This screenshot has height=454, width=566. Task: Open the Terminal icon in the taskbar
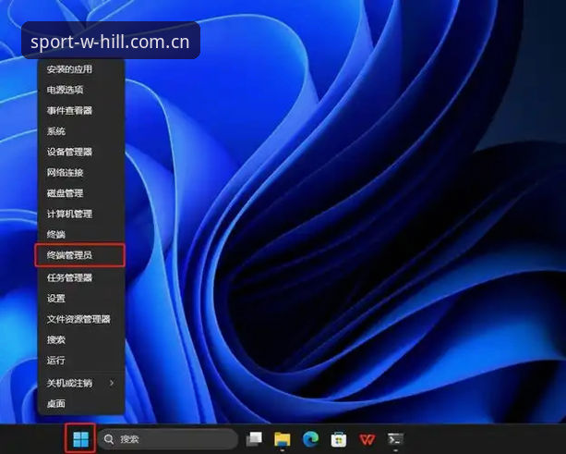[x=395, y=439]
